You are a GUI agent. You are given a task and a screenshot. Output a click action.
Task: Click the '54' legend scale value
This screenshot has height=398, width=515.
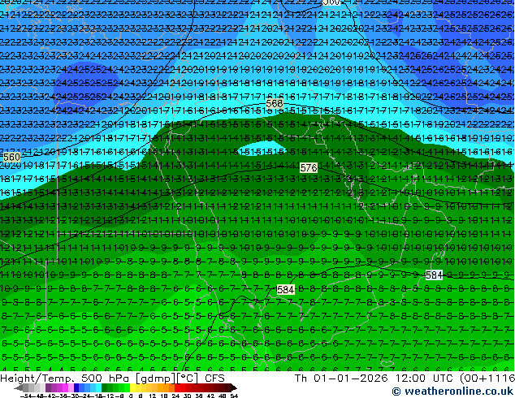(234, 396)
